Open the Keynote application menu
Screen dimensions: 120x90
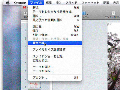20,3
